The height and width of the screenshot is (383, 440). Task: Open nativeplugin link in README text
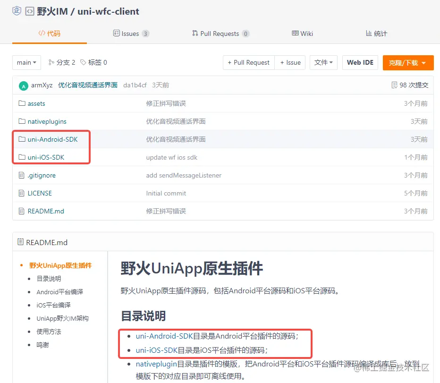click(156, 364)
